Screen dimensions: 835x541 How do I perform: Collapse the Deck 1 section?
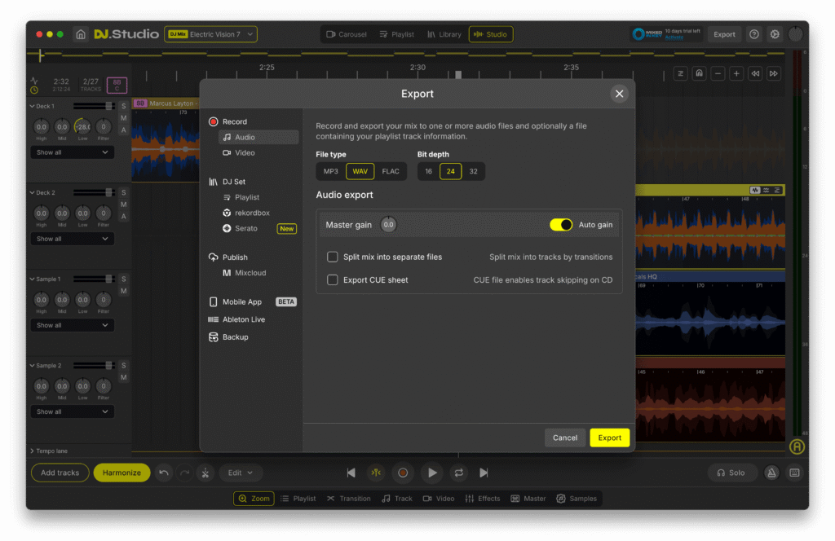click(x=32, y=106)
